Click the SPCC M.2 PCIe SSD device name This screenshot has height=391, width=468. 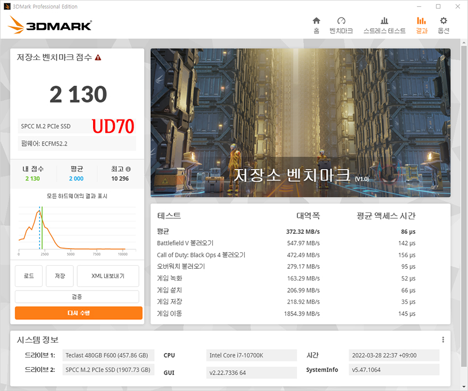[46, 126]
